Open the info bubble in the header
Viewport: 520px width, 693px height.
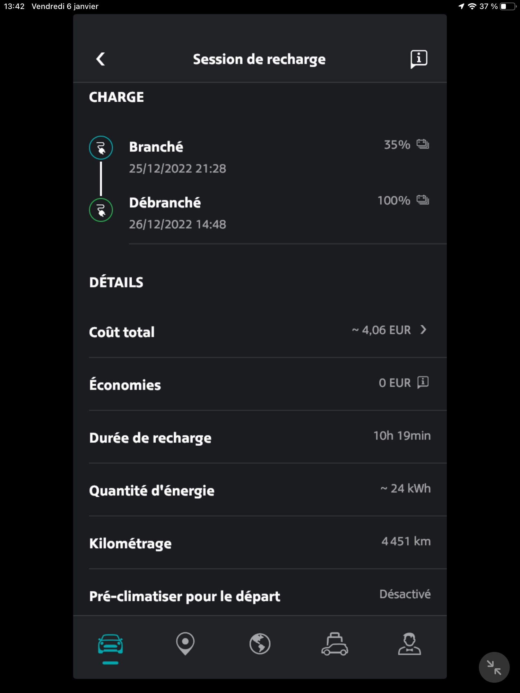tap(419, 59)
